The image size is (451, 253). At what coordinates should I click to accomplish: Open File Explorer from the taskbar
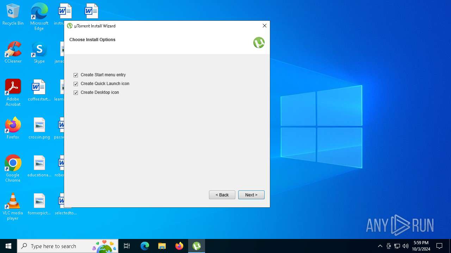pos(162,246)
